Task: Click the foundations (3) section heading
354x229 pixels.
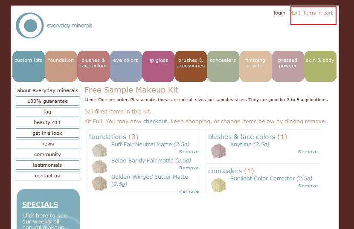Action: point(113,137)
